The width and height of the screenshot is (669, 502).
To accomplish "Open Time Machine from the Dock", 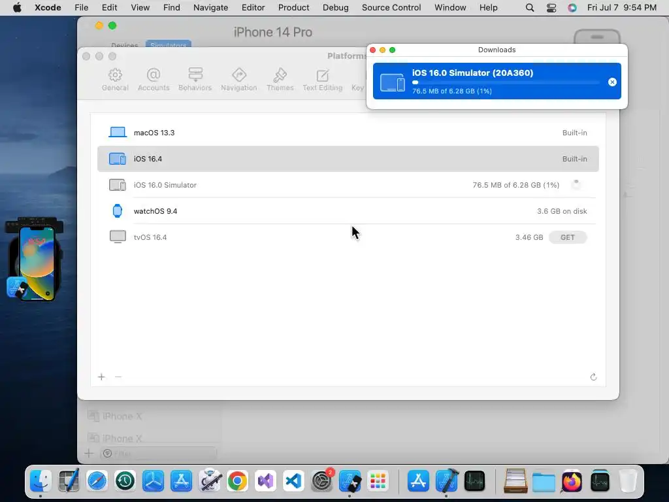I will point(125,481).
